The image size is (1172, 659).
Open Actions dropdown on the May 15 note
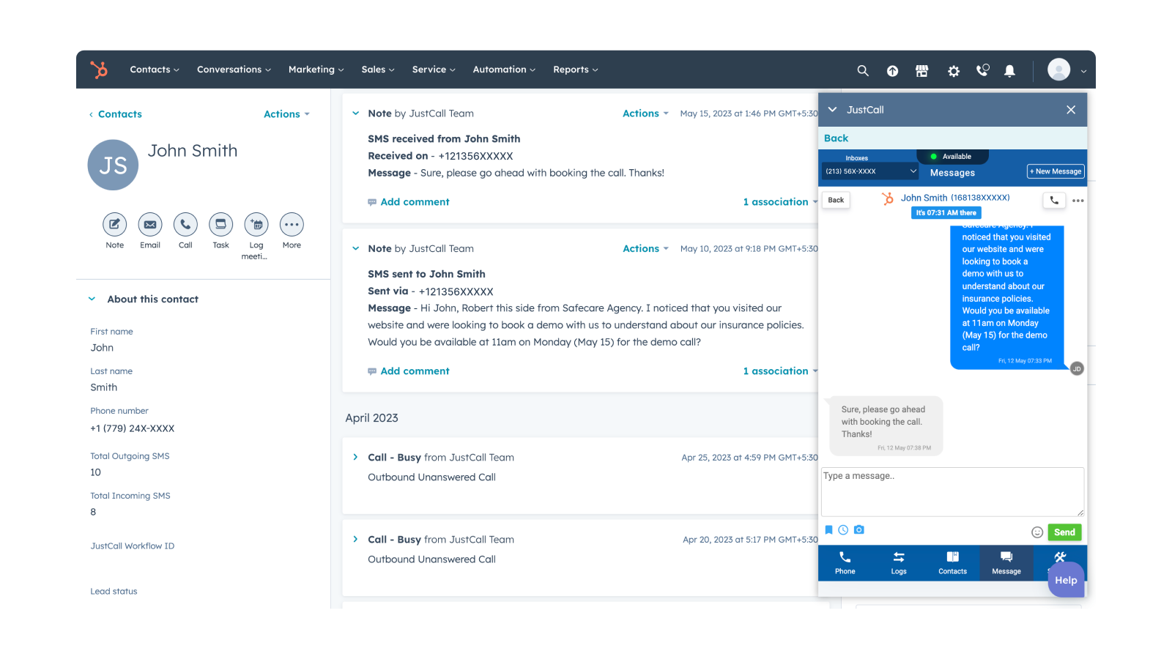644,113
